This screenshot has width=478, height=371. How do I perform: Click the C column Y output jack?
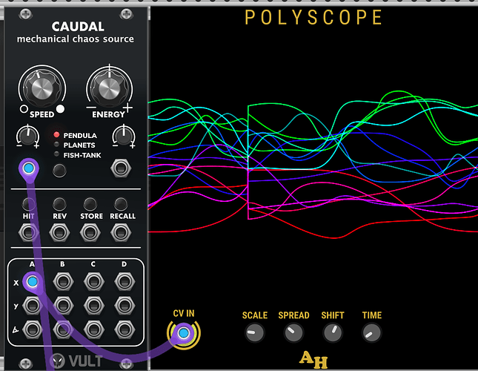click(94, 306)
